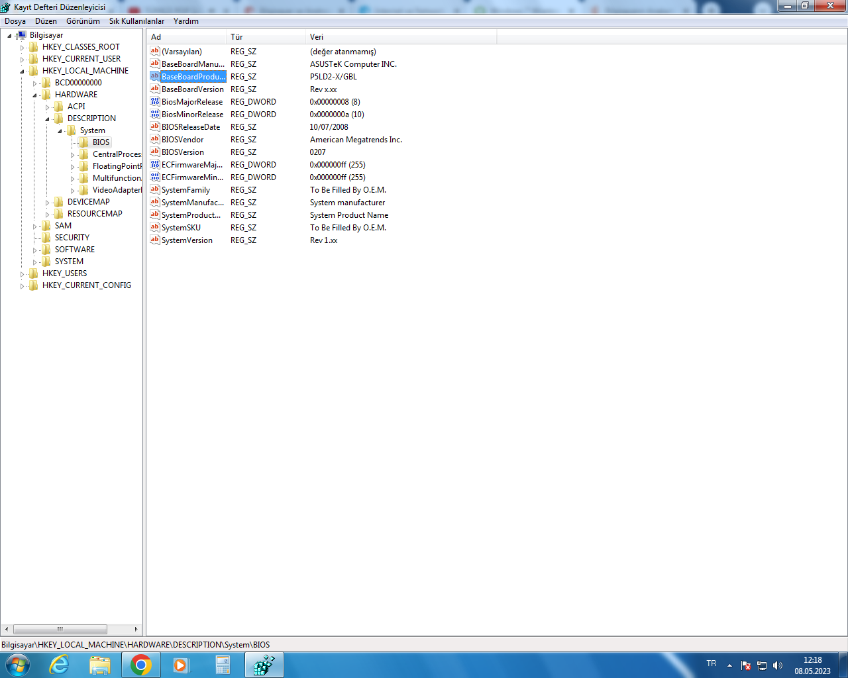Expand the DEVICEMAP key

coord(47,203)
